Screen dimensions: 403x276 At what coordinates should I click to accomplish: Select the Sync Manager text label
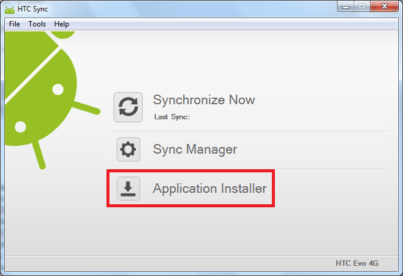click(195, 149)
